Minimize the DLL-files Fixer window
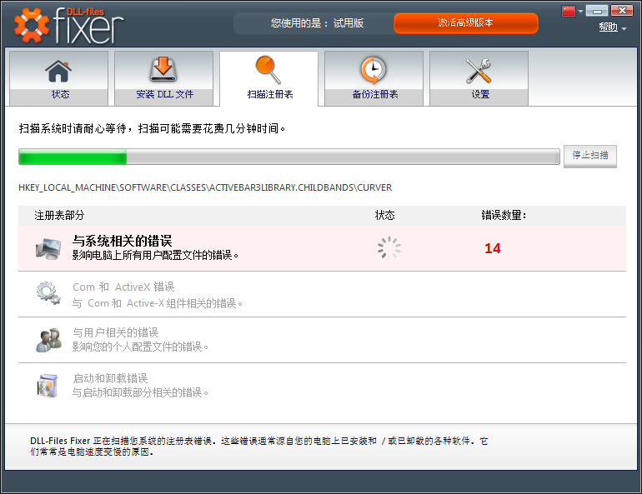 pos(597,11)
